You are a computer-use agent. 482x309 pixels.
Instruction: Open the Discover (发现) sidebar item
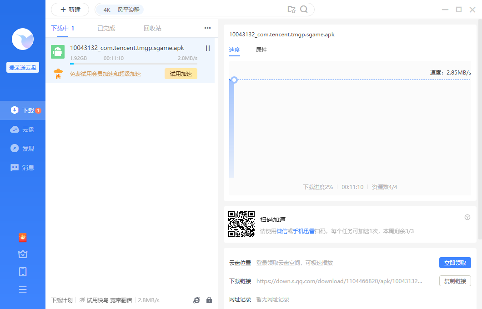coord(23,148)
